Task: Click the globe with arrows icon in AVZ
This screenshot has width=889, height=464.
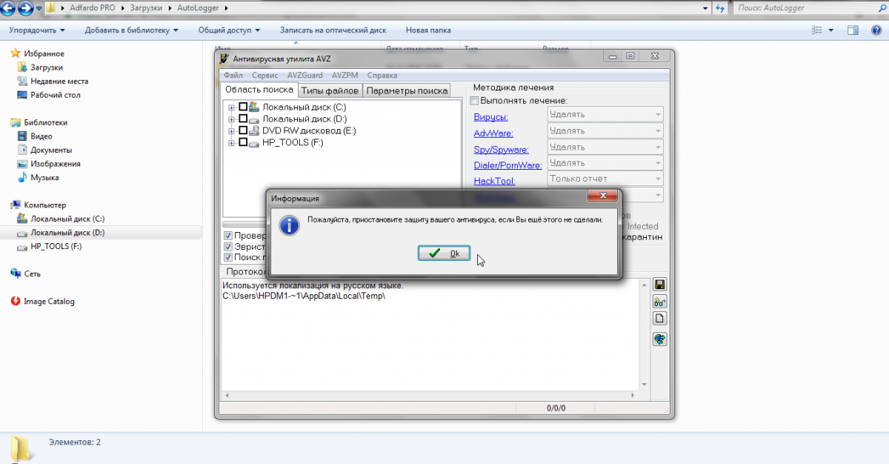Action: 660,339
